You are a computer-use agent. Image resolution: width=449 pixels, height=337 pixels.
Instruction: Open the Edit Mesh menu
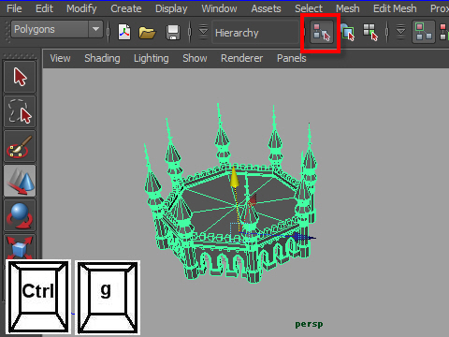click(395, 8)
